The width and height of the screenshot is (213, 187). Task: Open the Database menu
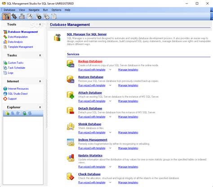coord(9,10)
